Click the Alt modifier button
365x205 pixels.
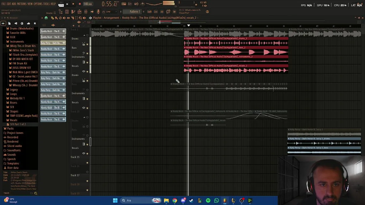(x=162, y=12)
